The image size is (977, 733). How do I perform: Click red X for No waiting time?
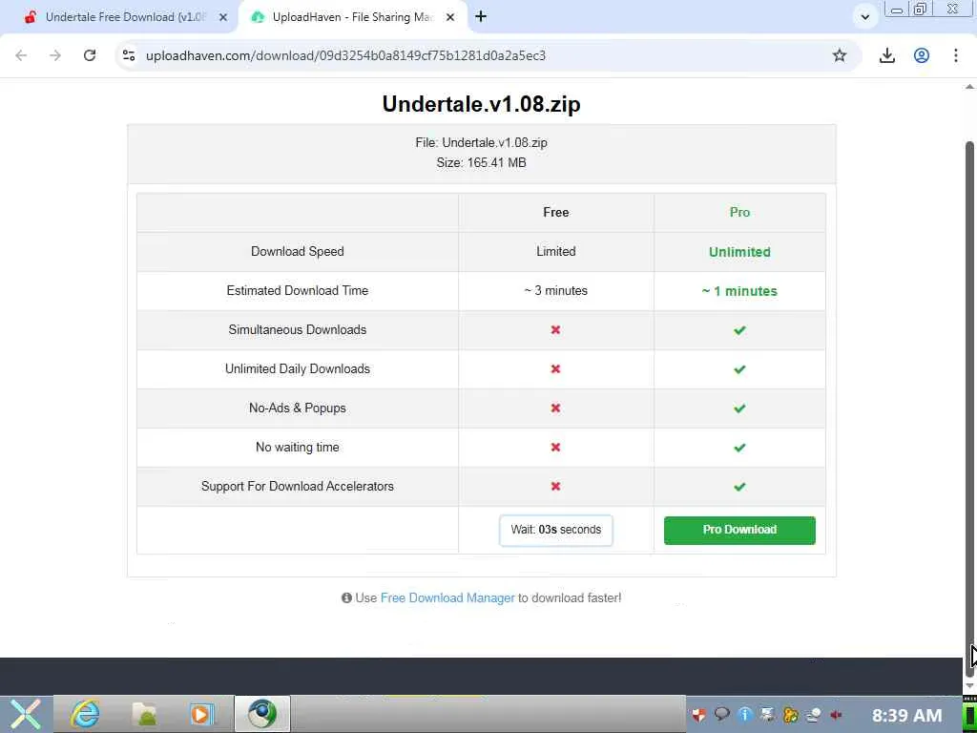click(556, 448)
